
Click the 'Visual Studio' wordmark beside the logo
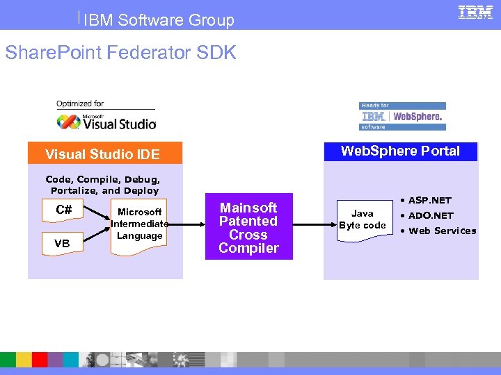(x=119, y=124)
